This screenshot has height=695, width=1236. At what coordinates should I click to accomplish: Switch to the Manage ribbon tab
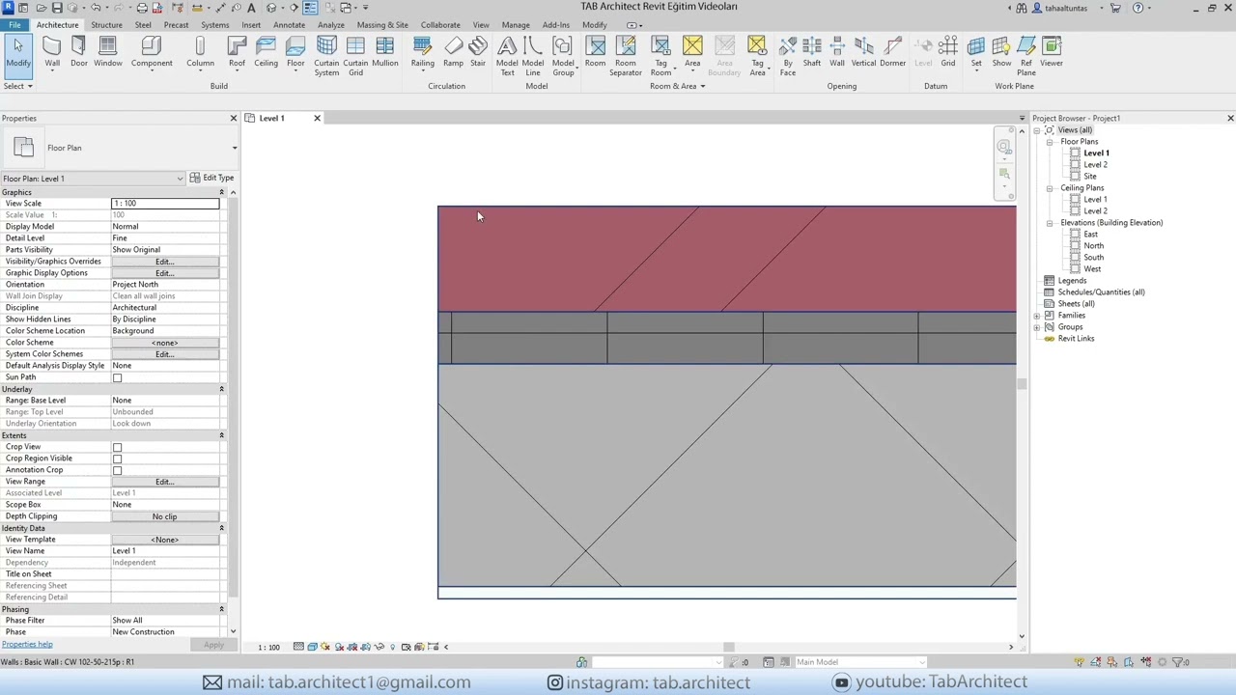click(x=516, y=24)
